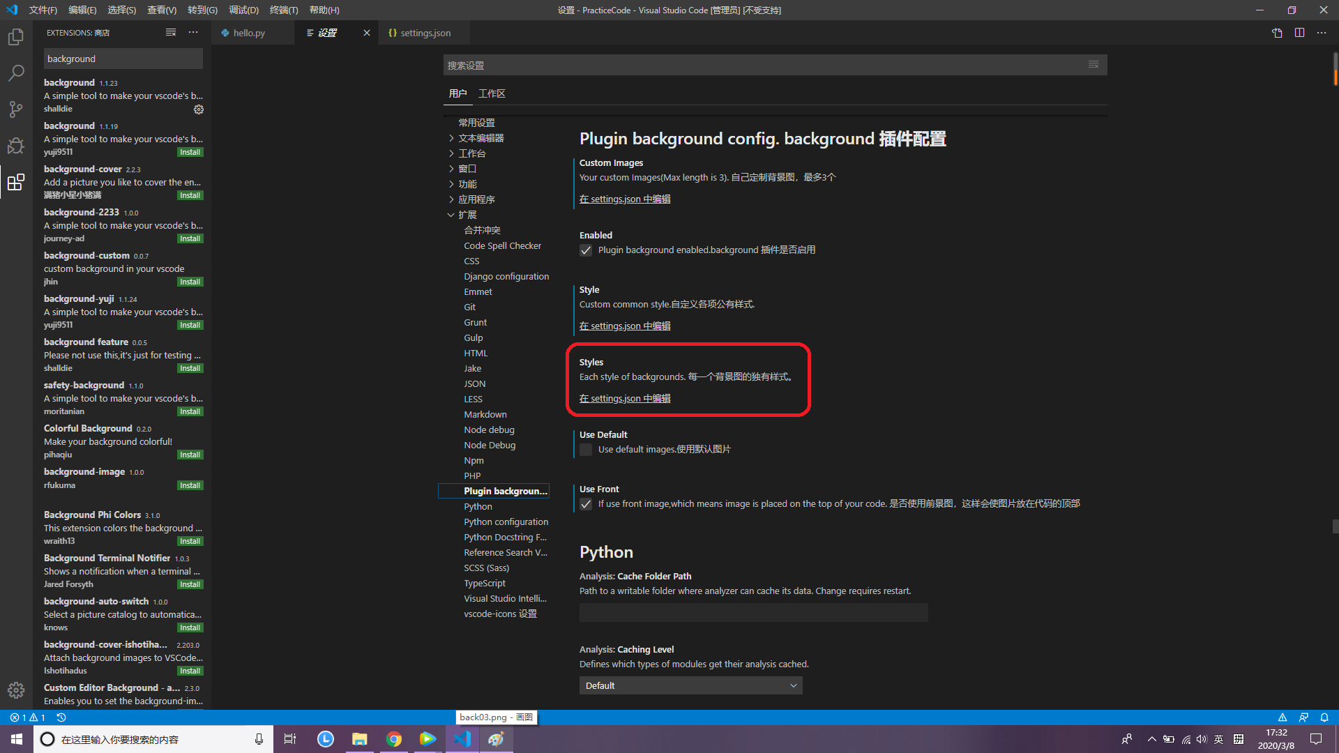The width and height of the screenshot is (1339, 753).
Task: Edit Style in settings.json link
Action: point(625,326)
